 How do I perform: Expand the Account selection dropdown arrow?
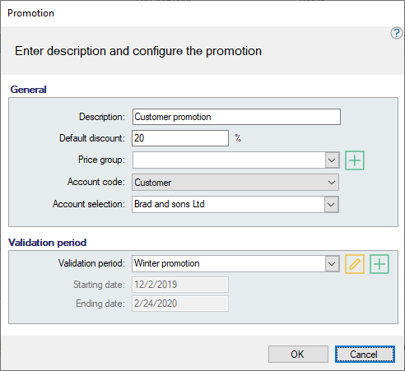[331, 204]
